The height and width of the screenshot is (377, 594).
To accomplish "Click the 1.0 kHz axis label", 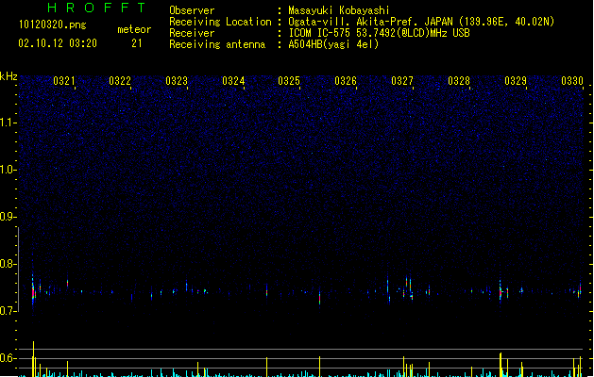I will pos(7,170).
